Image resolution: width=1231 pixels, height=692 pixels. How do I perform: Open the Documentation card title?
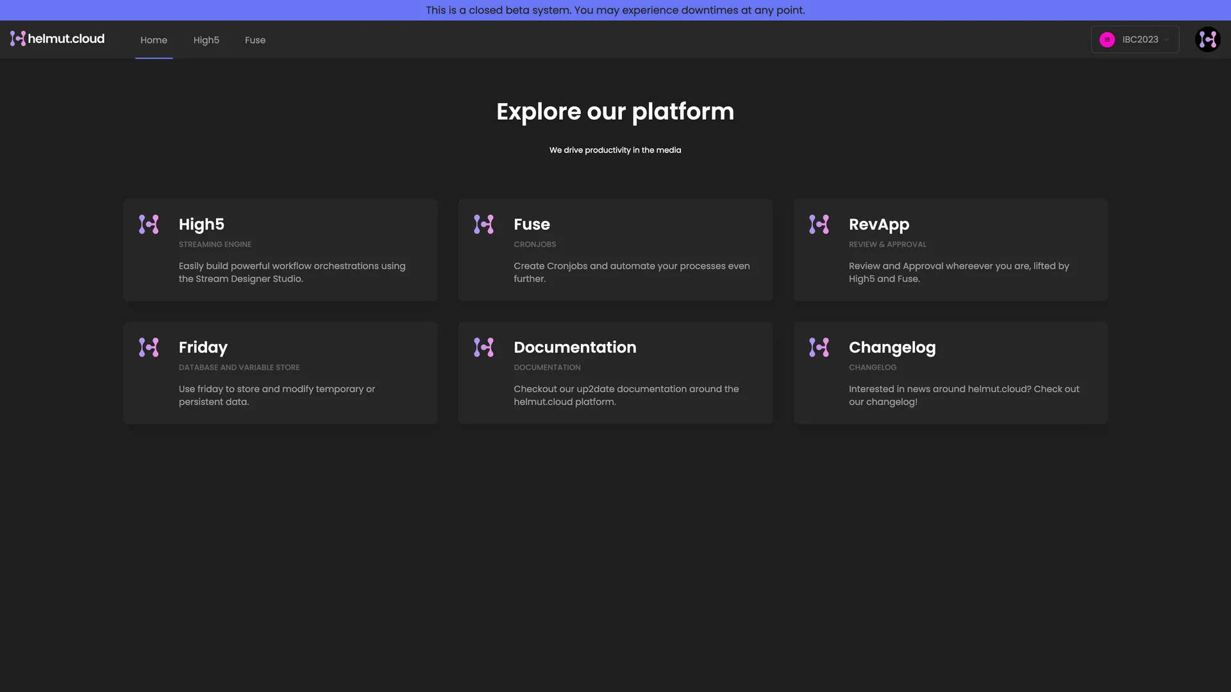(x=574, y=347)
